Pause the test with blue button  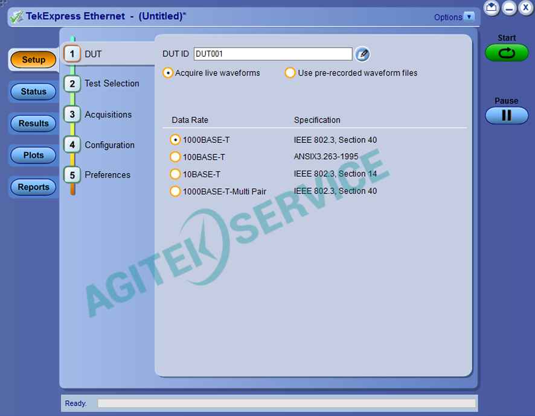[x=507, y=115]
